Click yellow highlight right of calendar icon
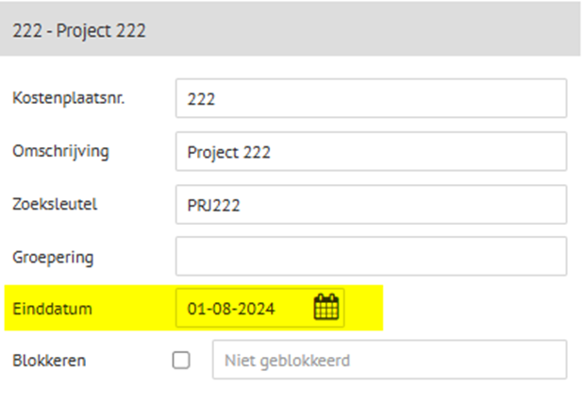Viewport: 585px width, 406px height. point(364,308)
